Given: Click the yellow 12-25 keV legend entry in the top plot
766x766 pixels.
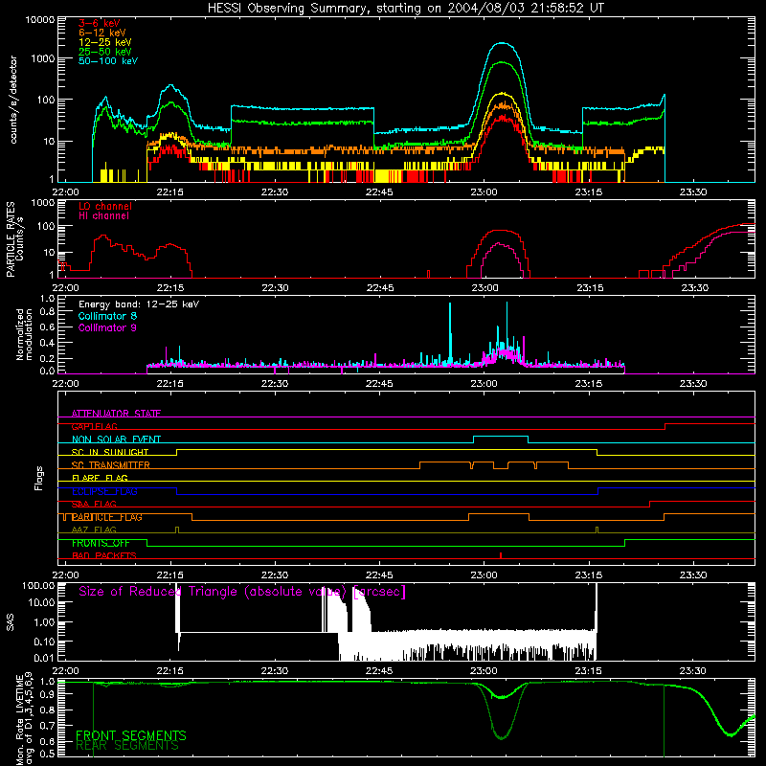Looking at the screenshot, I should point(105,42).
